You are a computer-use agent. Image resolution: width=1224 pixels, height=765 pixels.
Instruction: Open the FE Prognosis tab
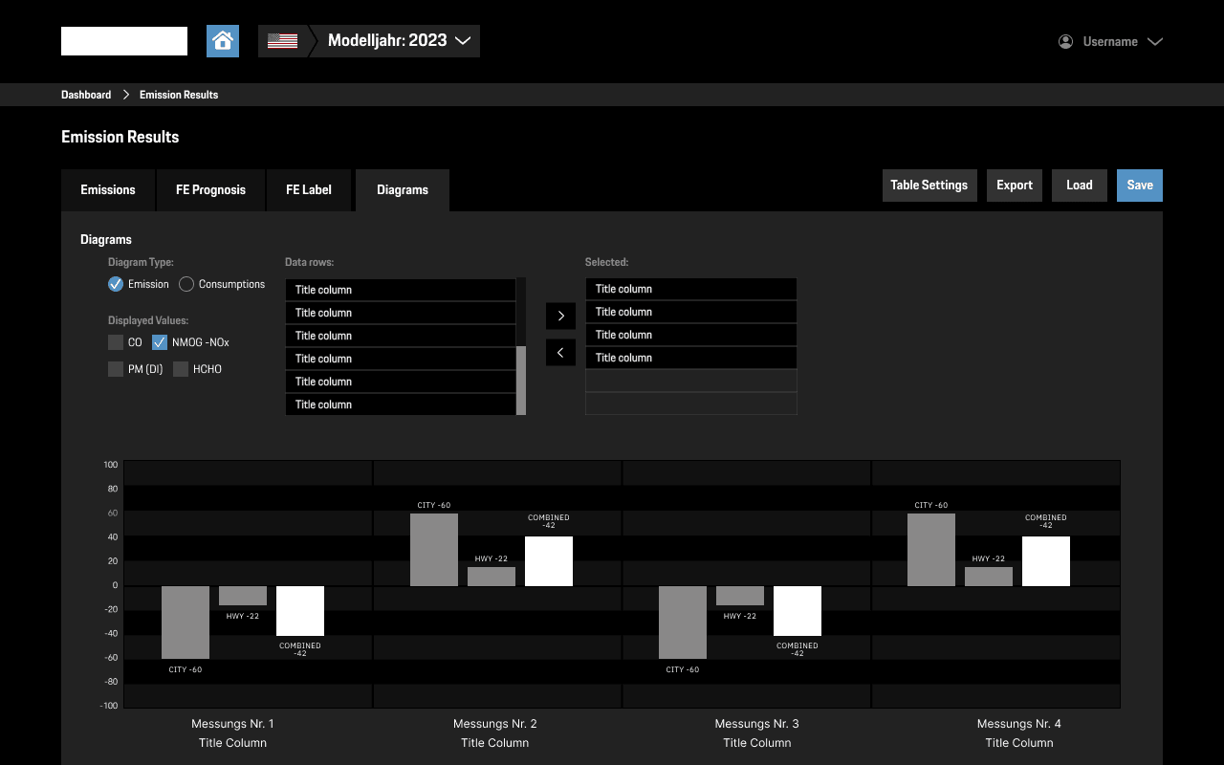tap(210, 190)
